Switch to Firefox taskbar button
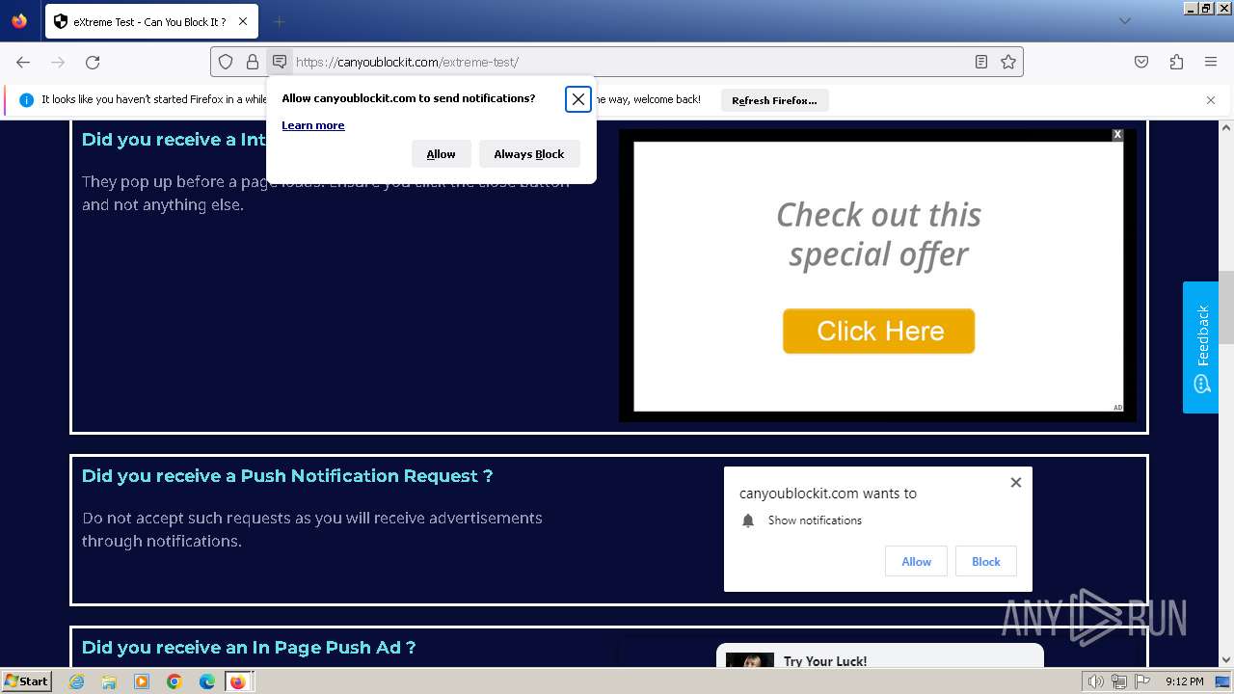Screen dimensions: 1234x694 (x=238, y=681)
